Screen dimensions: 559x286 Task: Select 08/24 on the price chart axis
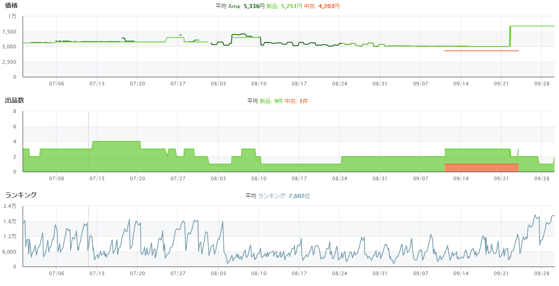[x=340, y=84]
